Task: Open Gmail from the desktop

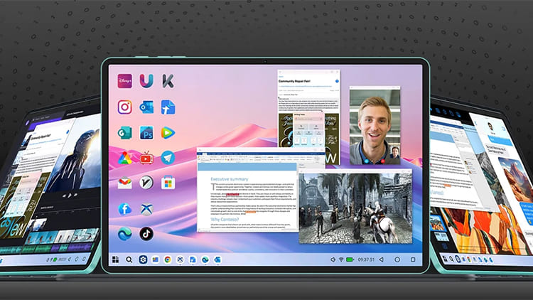Action: pos(124,183)
